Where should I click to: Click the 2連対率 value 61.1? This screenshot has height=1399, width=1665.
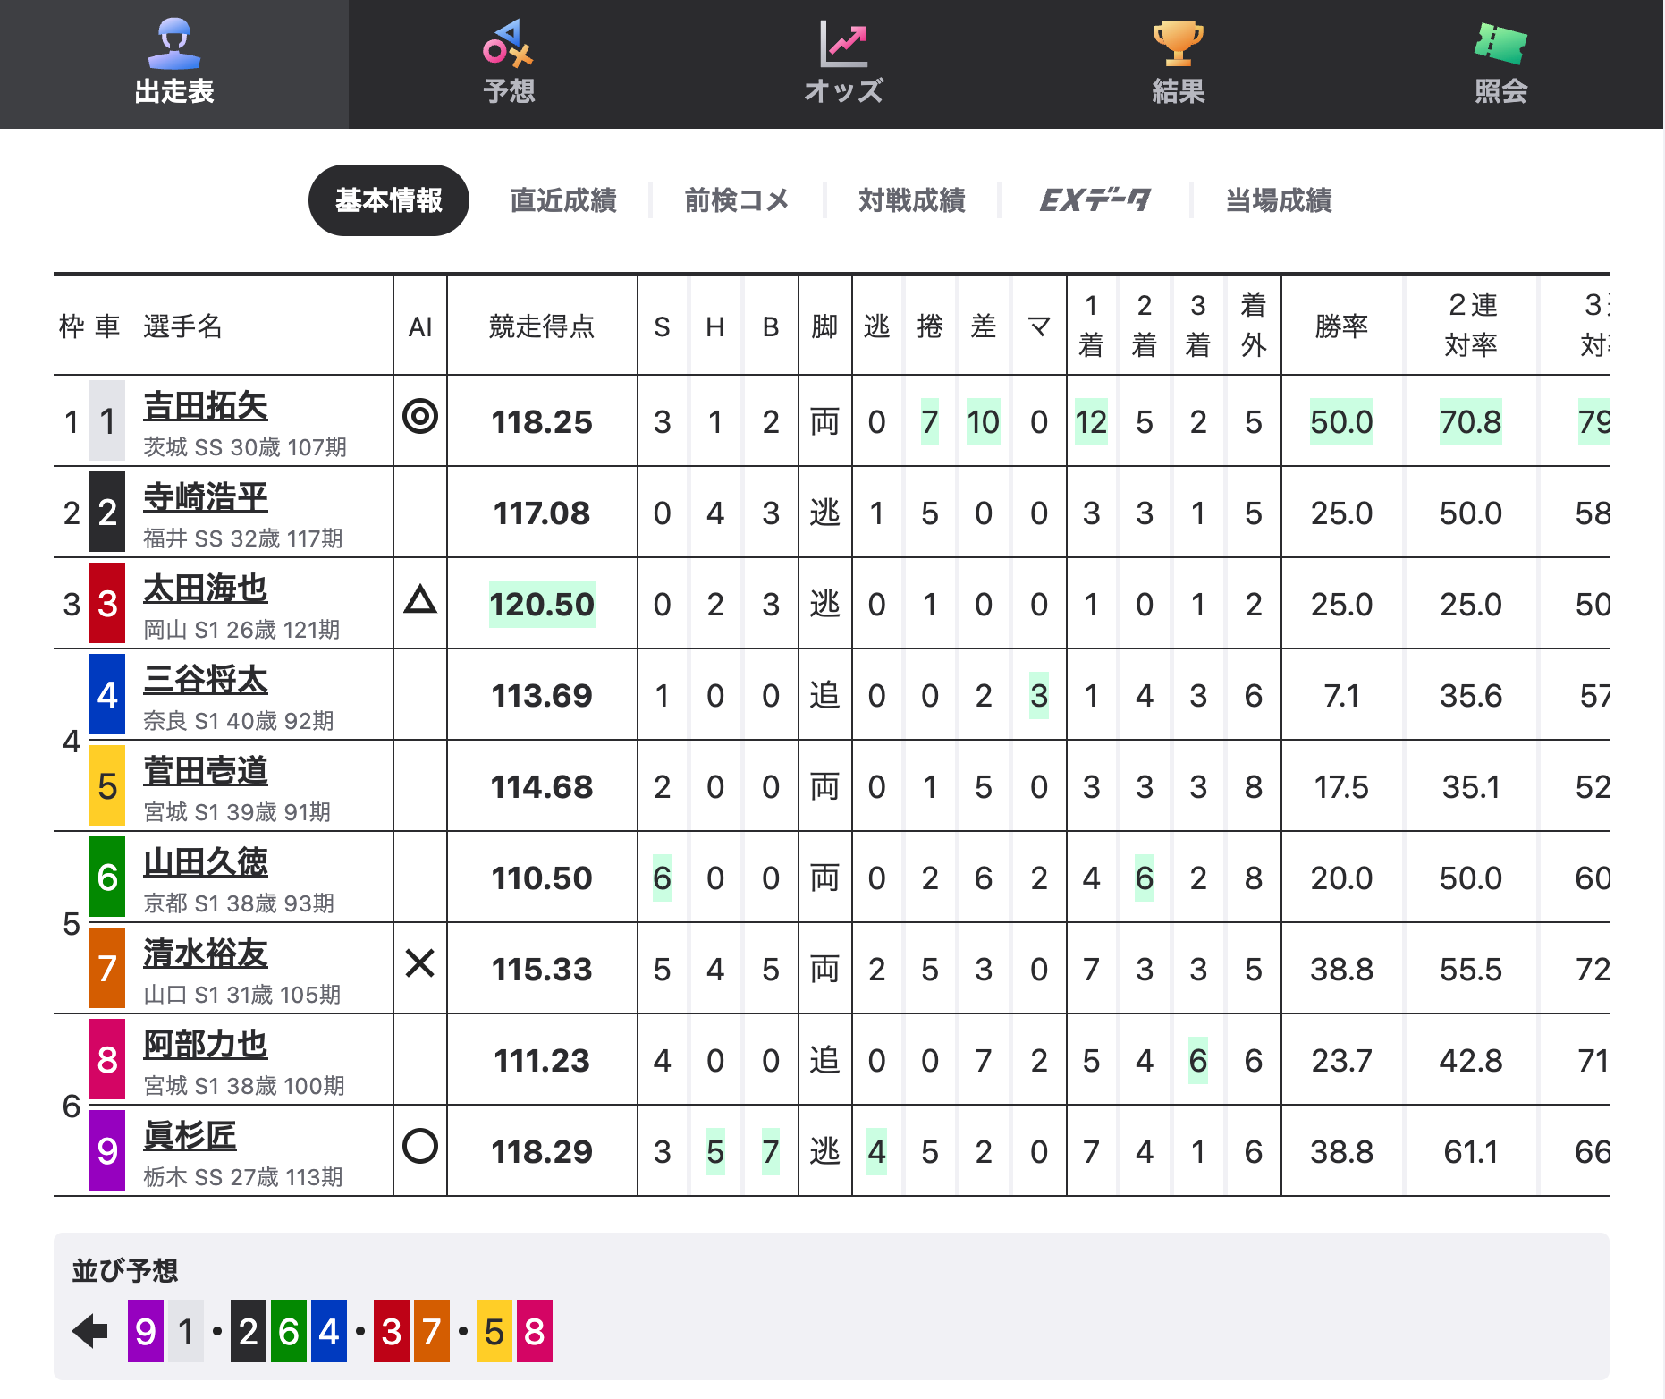pyautogui.click(x=1471, y=1151)
